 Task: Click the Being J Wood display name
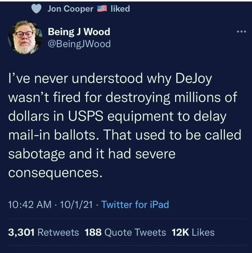coord(79,32)
